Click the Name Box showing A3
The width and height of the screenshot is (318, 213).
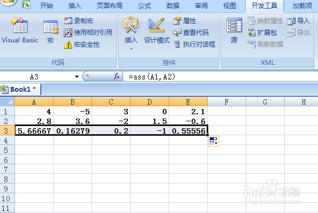pos(36,77)
